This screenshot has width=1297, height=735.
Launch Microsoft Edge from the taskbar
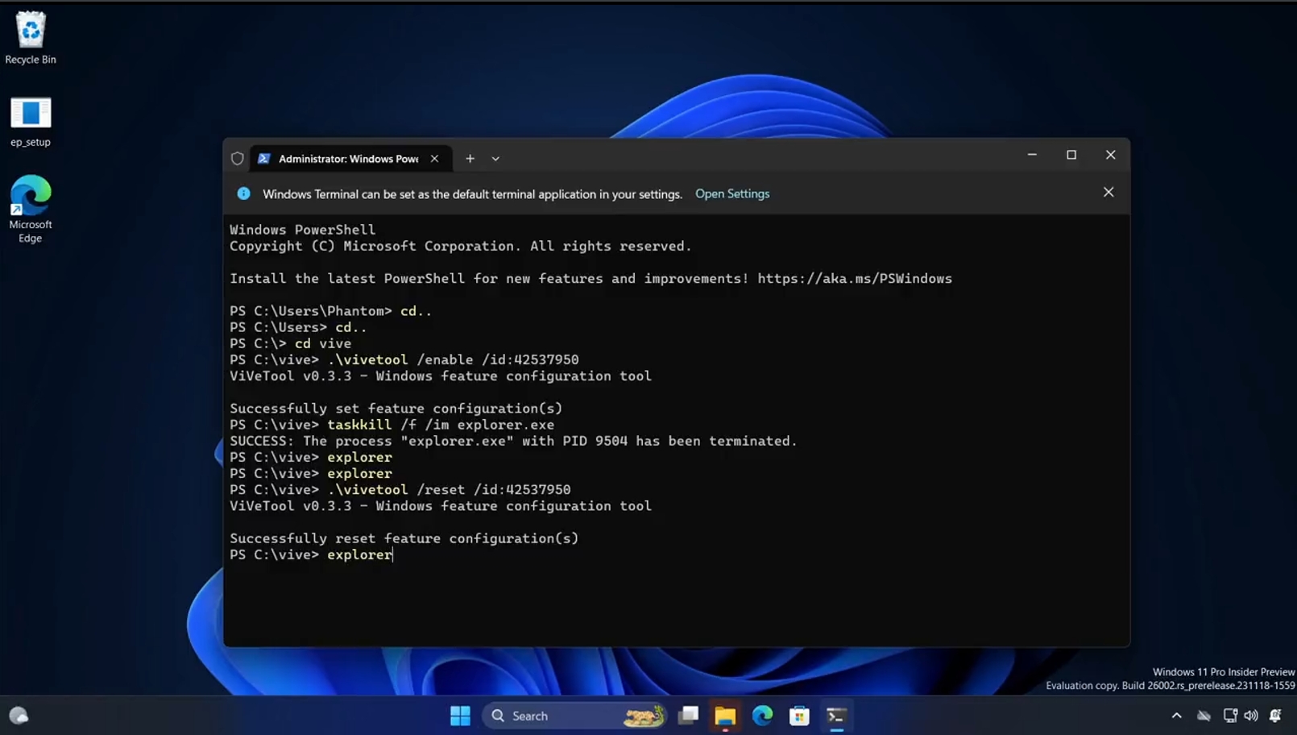click(x=762, y=716)
